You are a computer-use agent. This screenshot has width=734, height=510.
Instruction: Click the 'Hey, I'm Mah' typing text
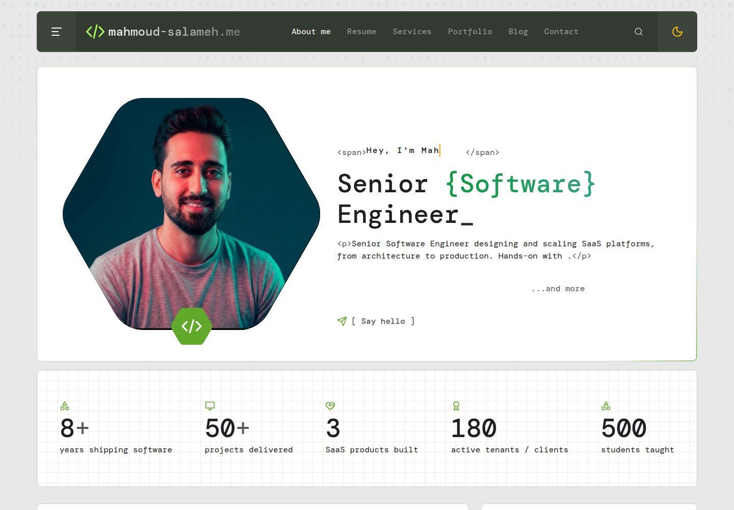[403, 150]
